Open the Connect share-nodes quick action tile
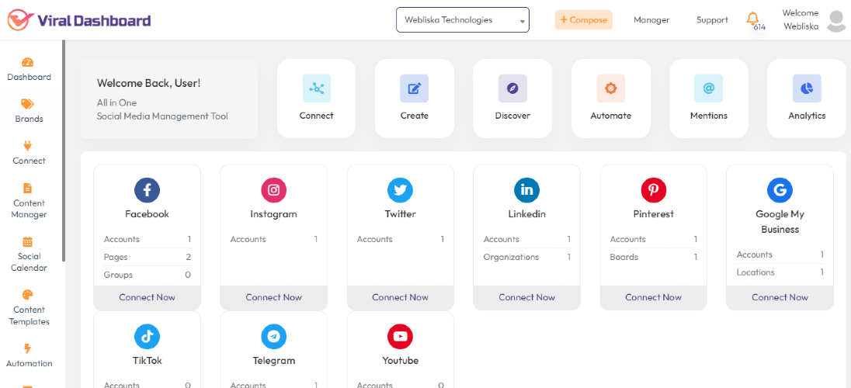Image resolution: width=851 pixels, height=388 pixels. pyautogui.click(x=317, y=99)
